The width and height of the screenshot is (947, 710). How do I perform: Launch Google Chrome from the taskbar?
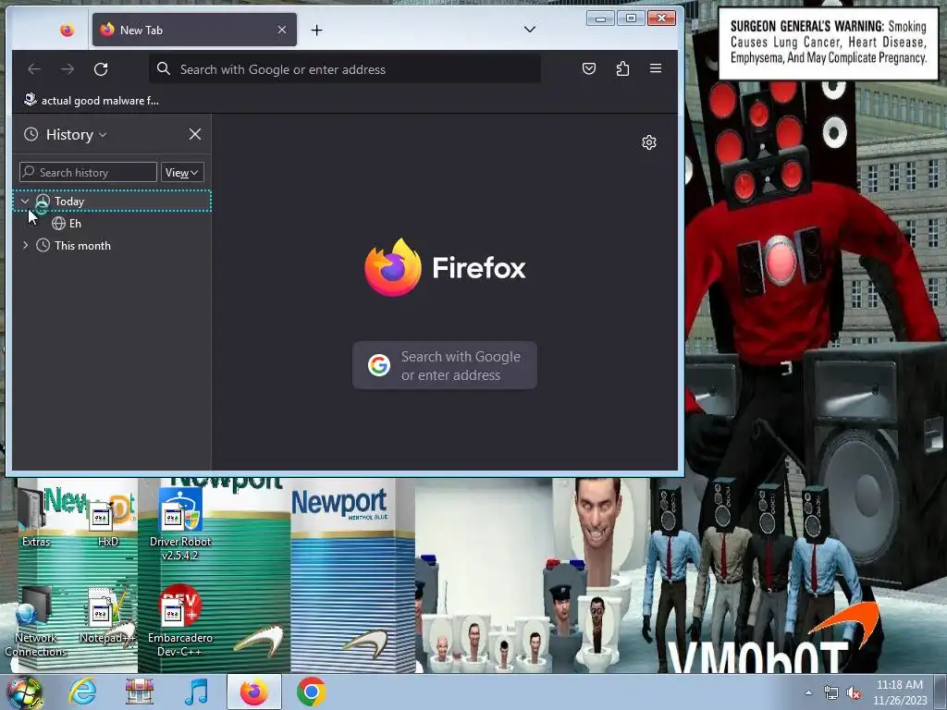coord(311,692)
